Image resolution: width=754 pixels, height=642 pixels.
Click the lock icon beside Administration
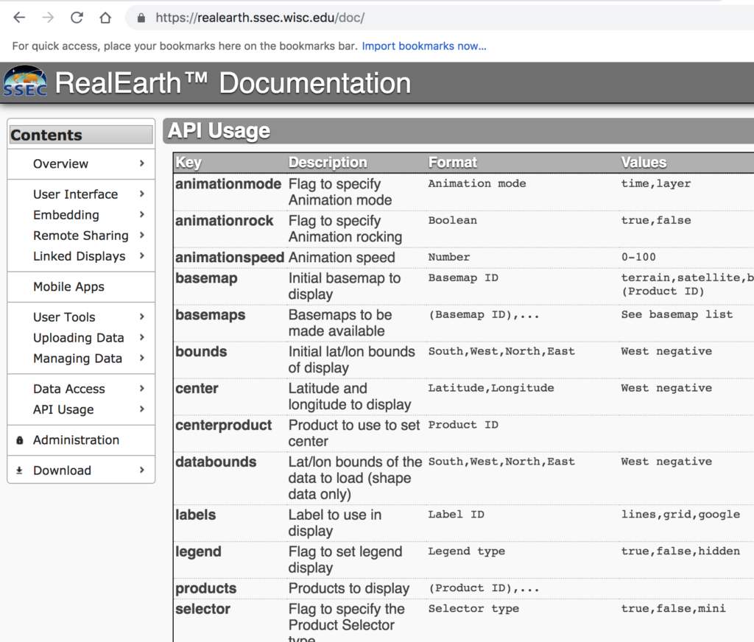(19, 440)
